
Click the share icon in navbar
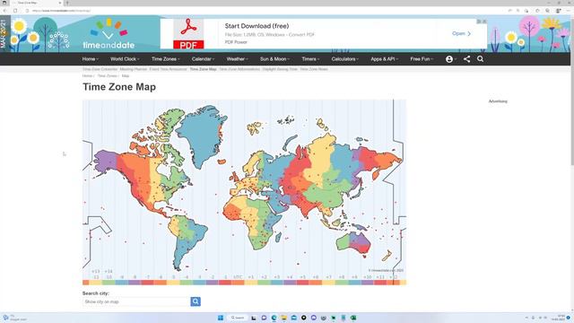(x=466, y=59)
